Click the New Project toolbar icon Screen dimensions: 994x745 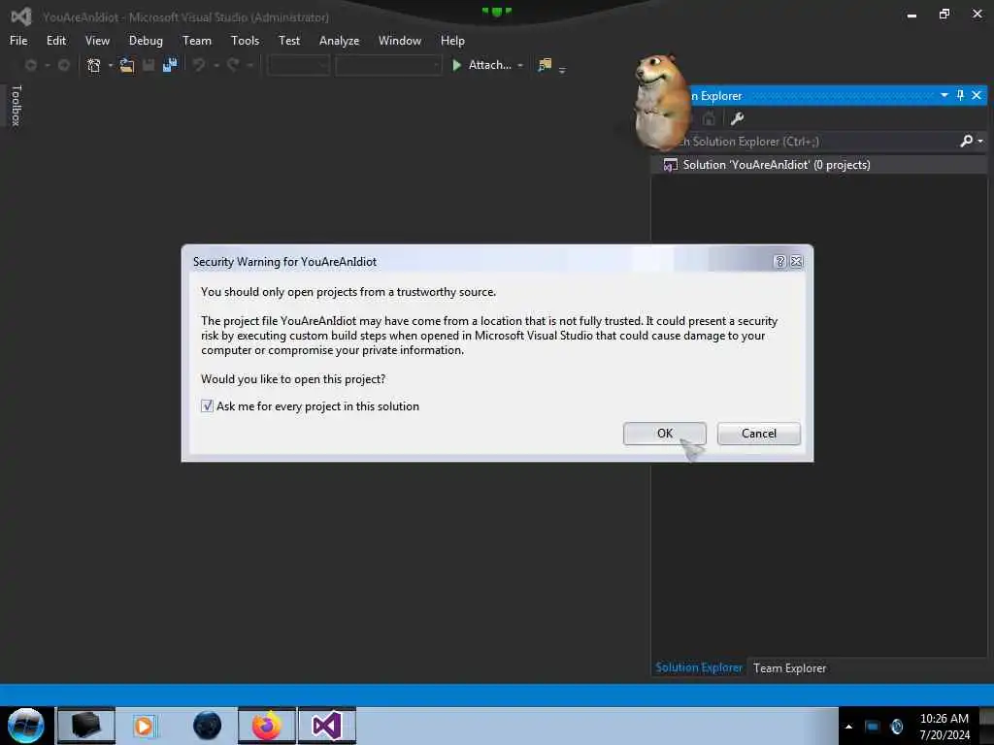coord(94,65)
